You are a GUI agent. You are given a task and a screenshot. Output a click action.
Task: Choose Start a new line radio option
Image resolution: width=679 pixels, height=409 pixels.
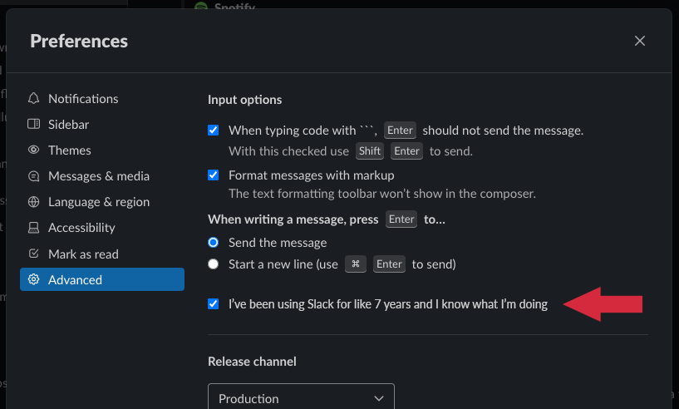213,264
